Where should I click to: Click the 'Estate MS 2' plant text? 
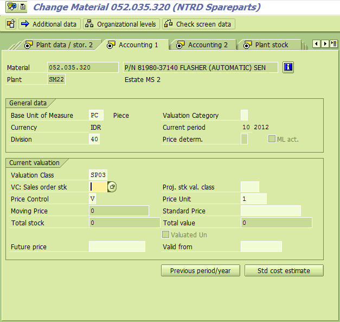(143, 79)
